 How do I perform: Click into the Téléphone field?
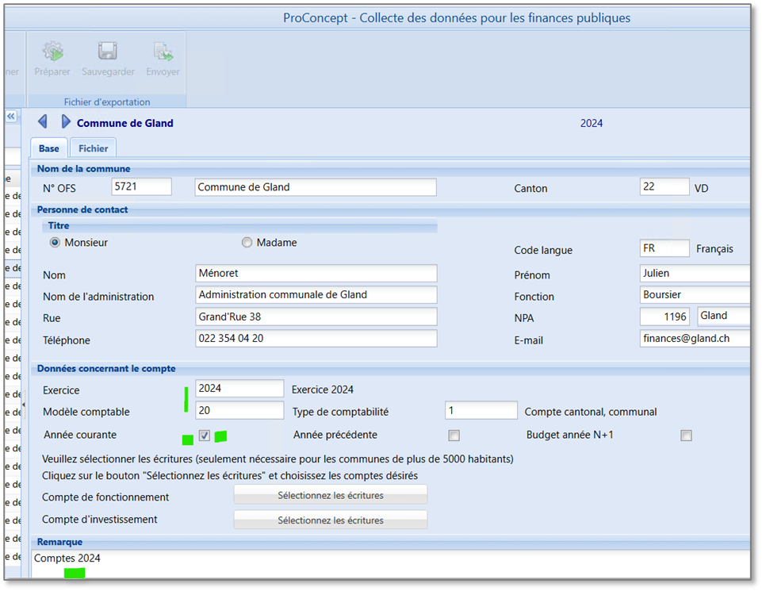pos(316,338)
